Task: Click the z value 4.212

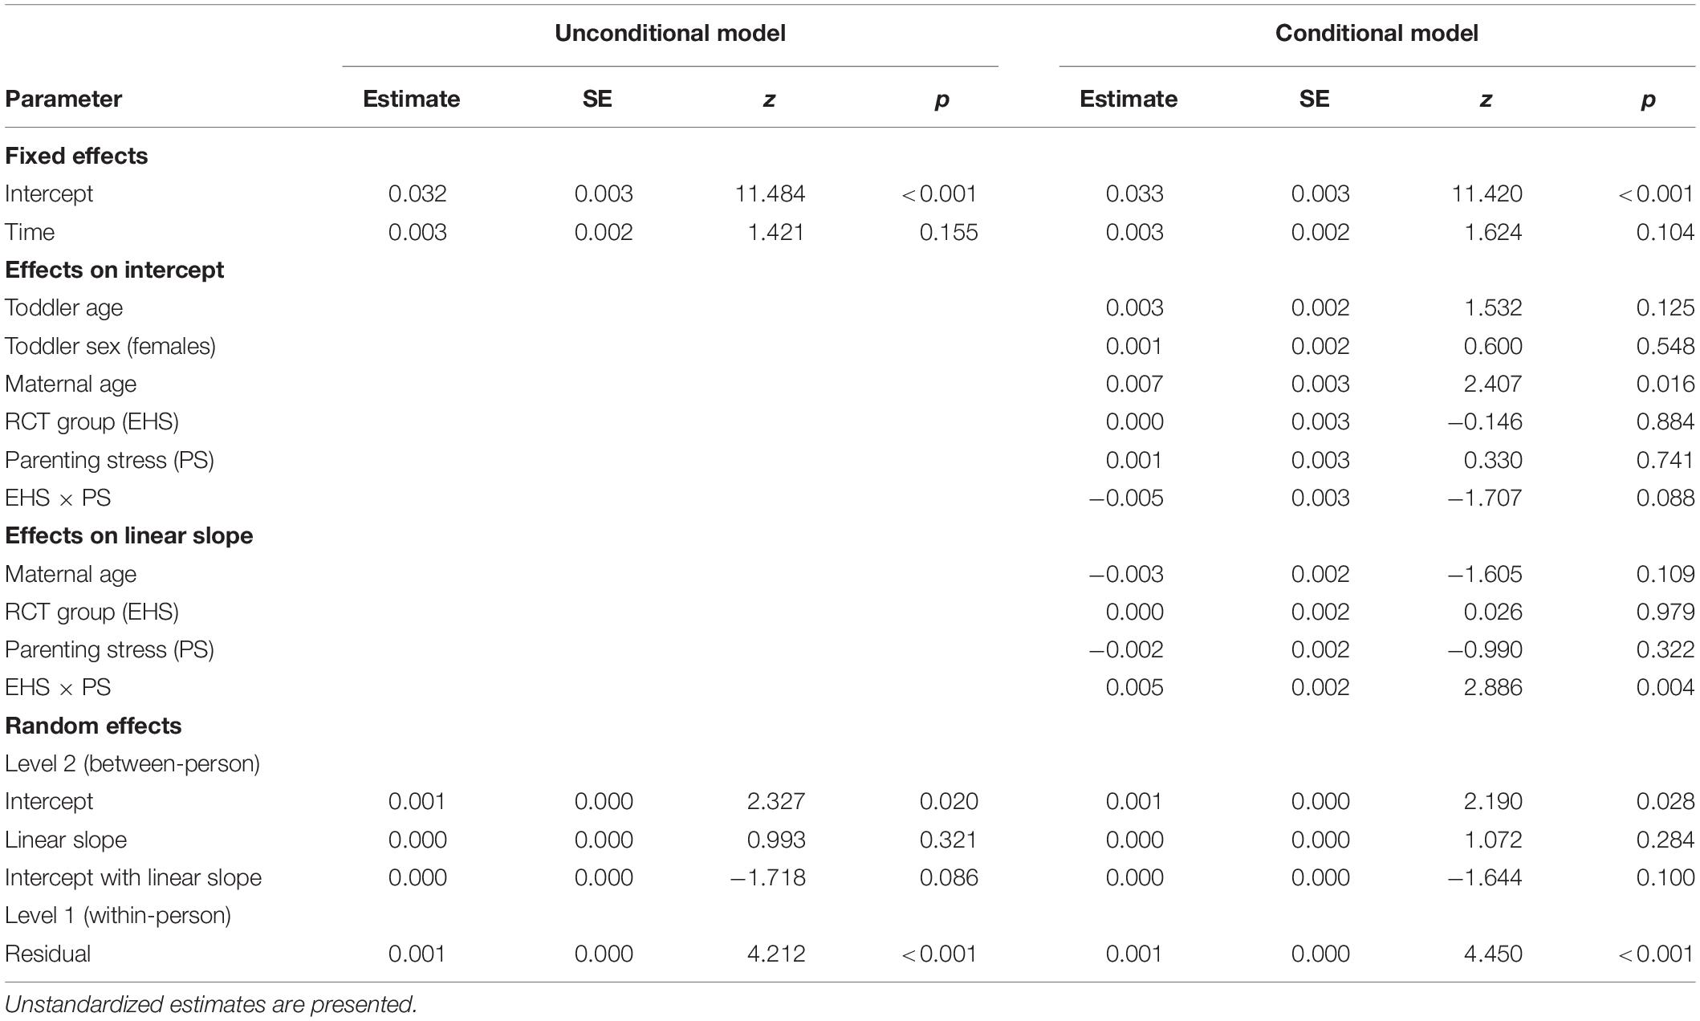Action: click(775, 954)
